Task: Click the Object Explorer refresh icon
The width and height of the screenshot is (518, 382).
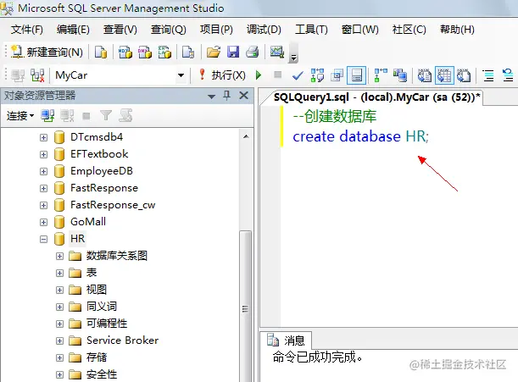Action: (x=125, y=115)
